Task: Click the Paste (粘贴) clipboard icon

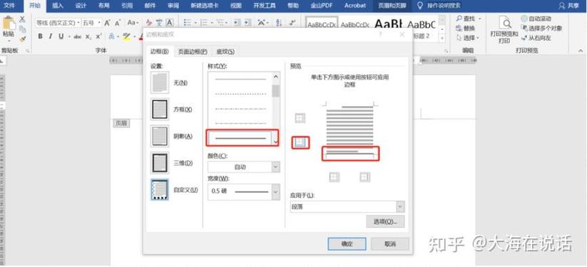Action: click(x=9, y=23)
